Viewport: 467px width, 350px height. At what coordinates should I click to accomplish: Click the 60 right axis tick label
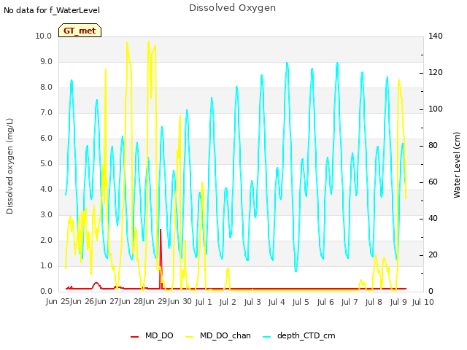coord(433,182)
